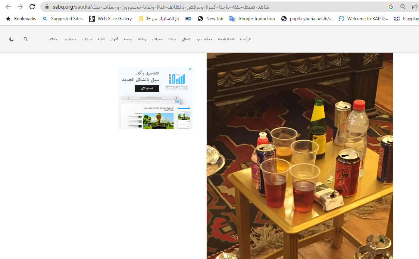Open the browser zoom magnifier icon
Viewport: 419px width, 259px height.
[x=403, y=7]
